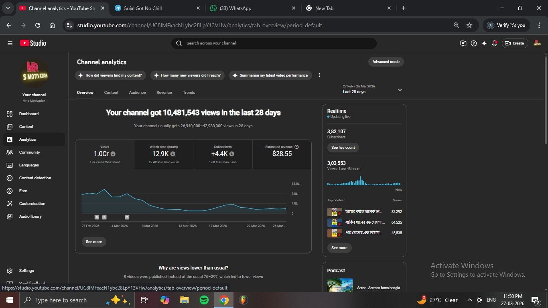This screenshot has height=308, width=548.
Task: Open Content detection in sidebar
Action: pos(35,178)
